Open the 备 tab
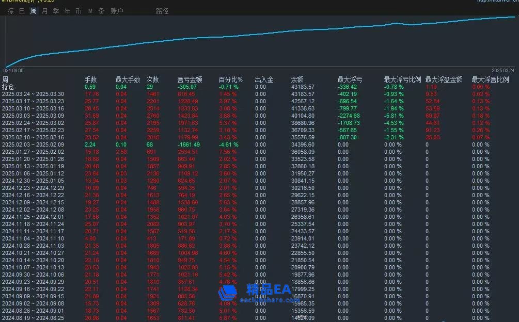Image resolution: width=519 pixels, height=322 pixels. pyautogui.click(x=101, y=11)
